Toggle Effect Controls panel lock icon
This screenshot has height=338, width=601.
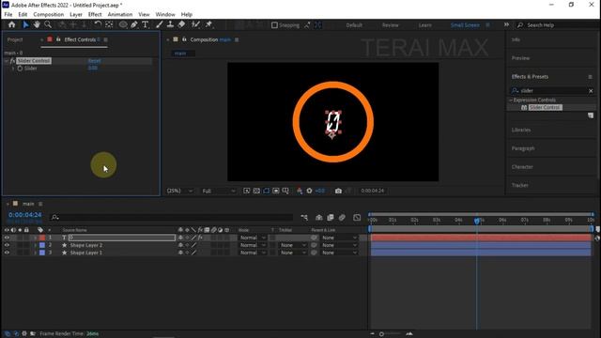[58, 39]
